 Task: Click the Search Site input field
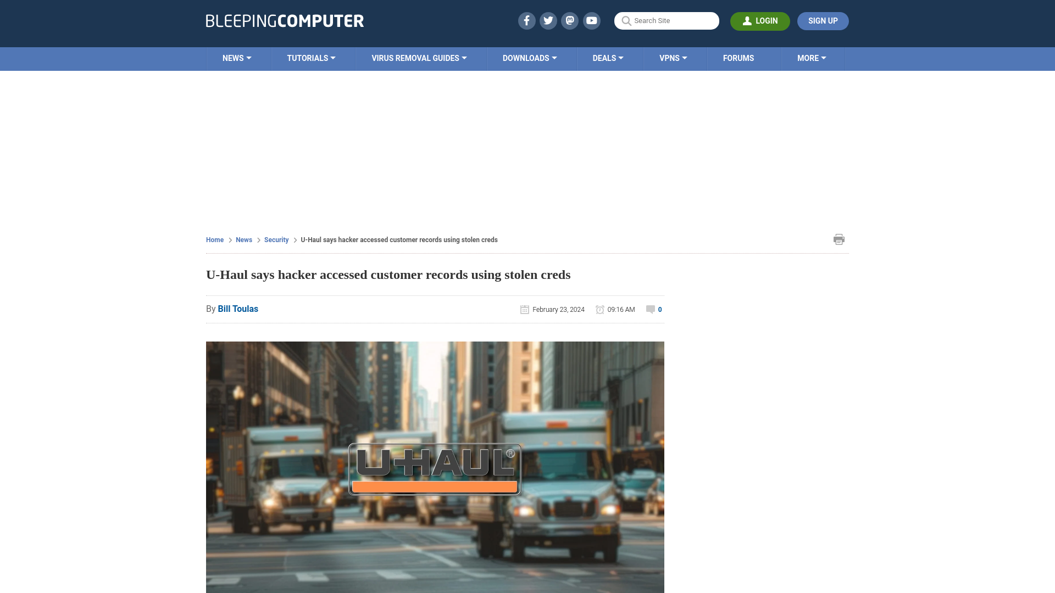click(667, 21)
